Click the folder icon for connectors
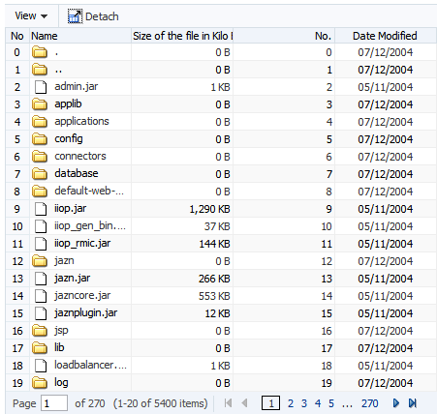 (x=40, y=157)
